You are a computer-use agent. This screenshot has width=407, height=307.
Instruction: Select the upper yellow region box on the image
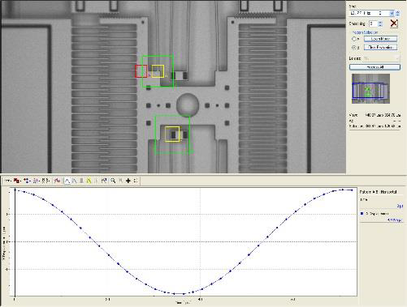click(x=158, y=71)
